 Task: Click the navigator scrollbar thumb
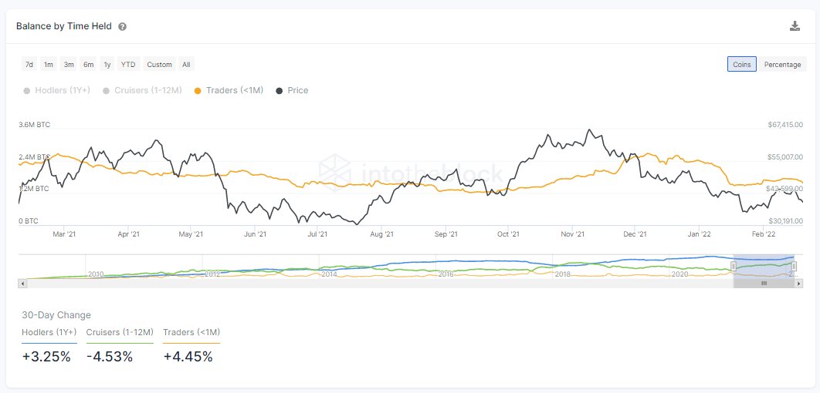coord(764,283)
